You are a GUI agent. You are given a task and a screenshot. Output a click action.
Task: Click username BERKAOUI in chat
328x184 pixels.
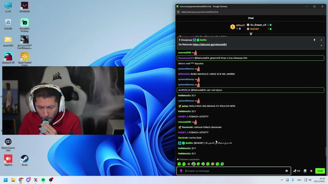click(184, 74)
